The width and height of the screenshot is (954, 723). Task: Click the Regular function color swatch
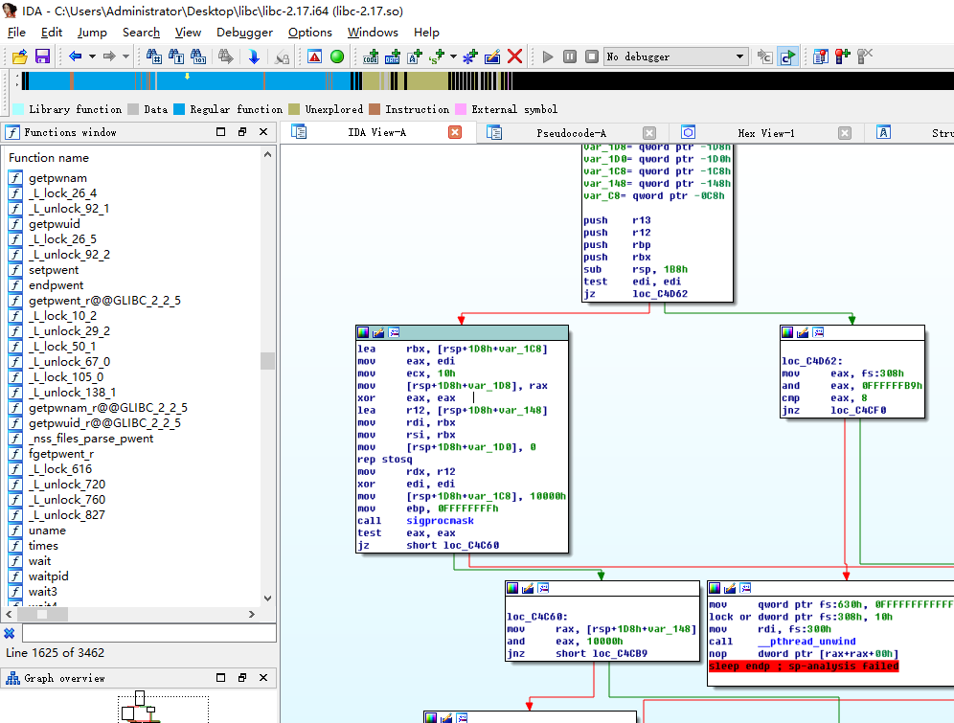click(x=178, y=109)
